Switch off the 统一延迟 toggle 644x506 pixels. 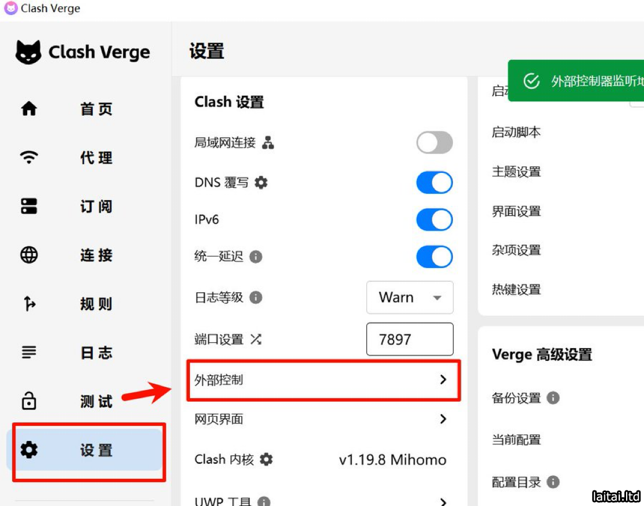[434, 256]
